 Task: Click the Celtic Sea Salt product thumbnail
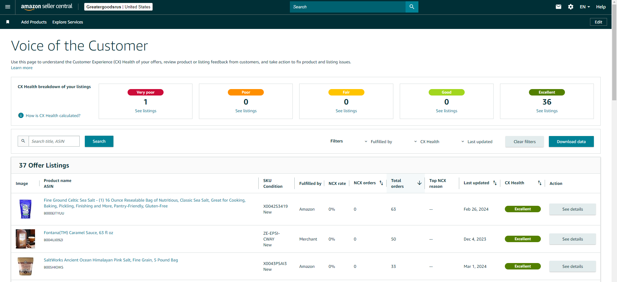click(25, 209)
